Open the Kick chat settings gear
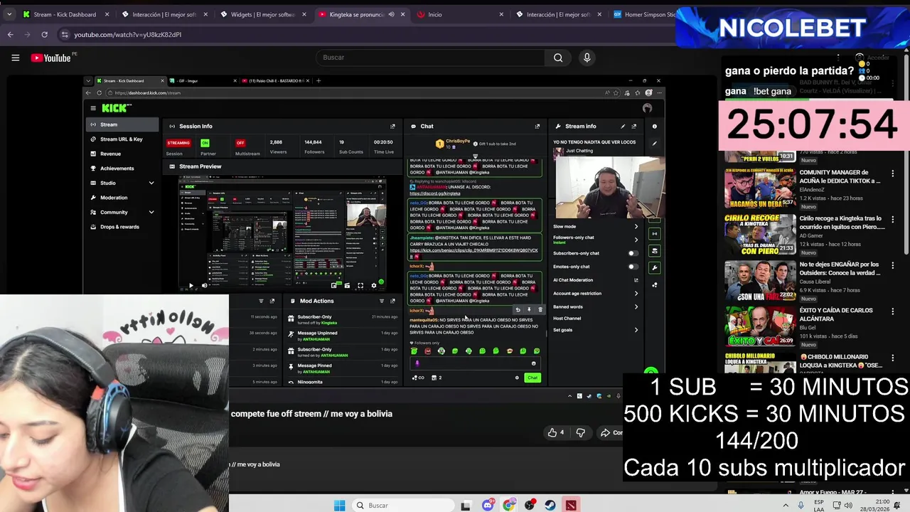 [517, 378]
